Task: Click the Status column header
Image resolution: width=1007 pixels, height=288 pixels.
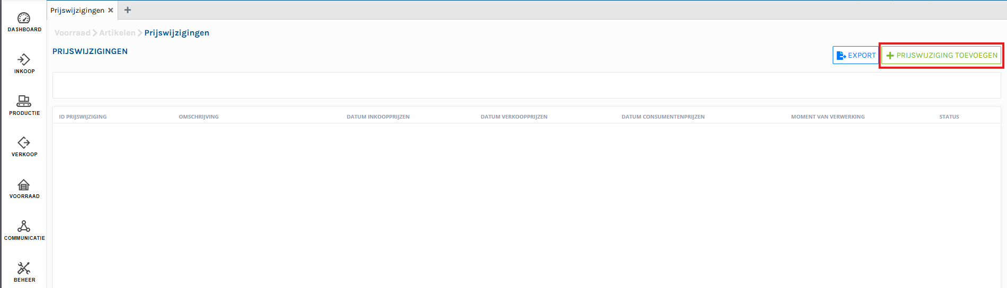Action: point(949,116)
